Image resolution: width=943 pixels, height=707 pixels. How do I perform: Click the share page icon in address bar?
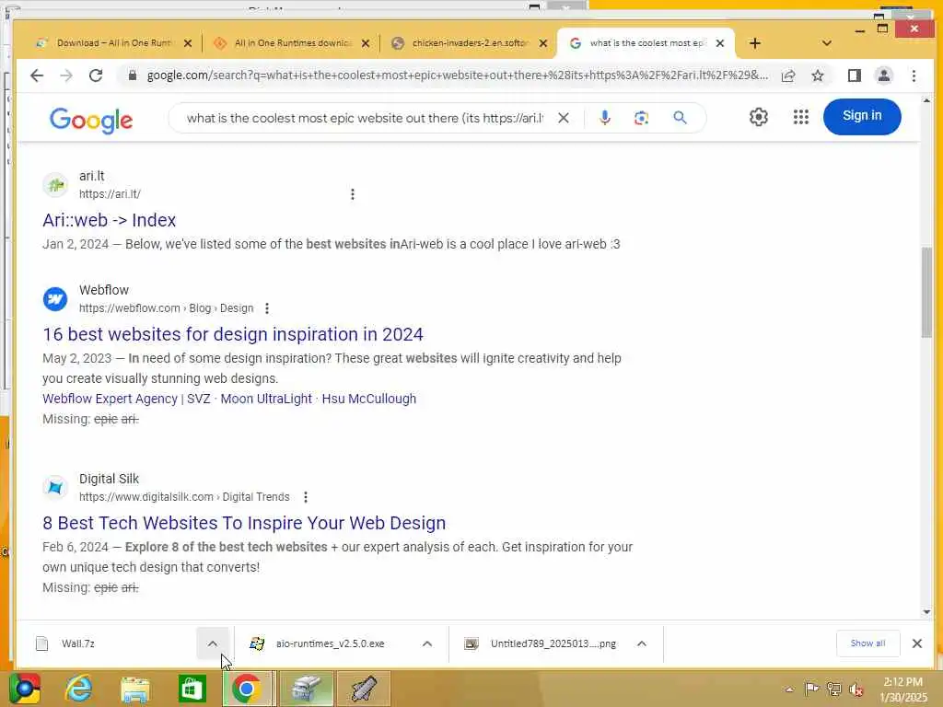pyautogui.click(x=788, y=75)
